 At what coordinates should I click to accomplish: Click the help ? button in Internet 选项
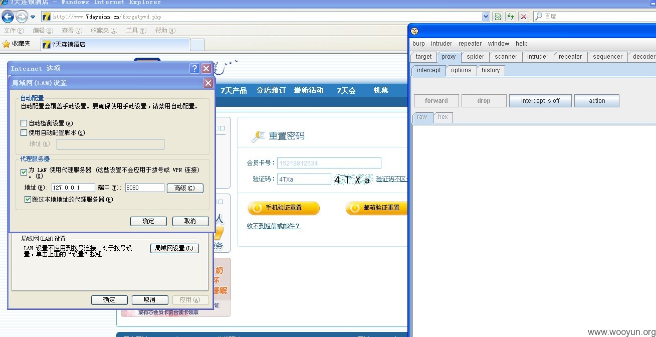[194, 69]
